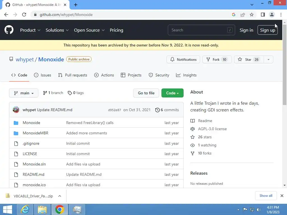Expand VBCABLE download options chevron

point(60,196)
